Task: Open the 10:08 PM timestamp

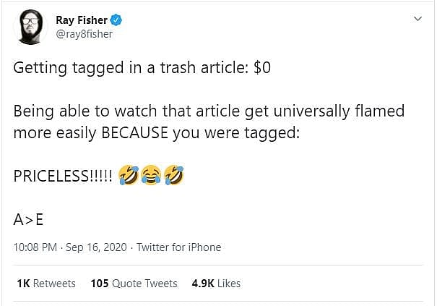Action: coord(34,247)
